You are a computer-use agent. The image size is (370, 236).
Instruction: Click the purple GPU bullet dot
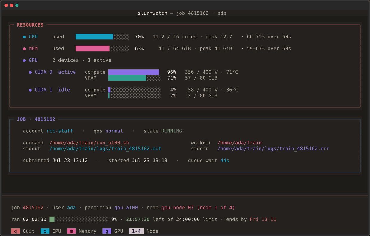[x=24, y=61]
